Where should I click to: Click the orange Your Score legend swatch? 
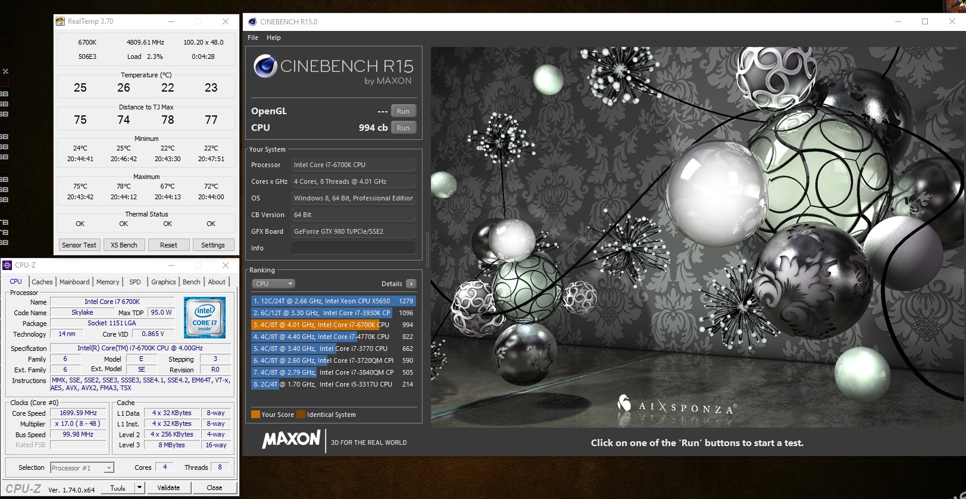[x=255, y=415]
